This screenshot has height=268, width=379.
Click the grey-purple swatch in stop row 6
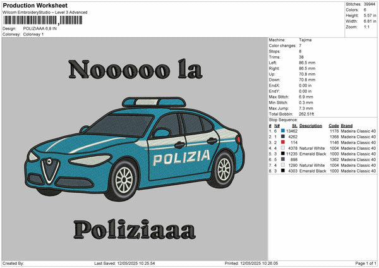click(283, 159)
